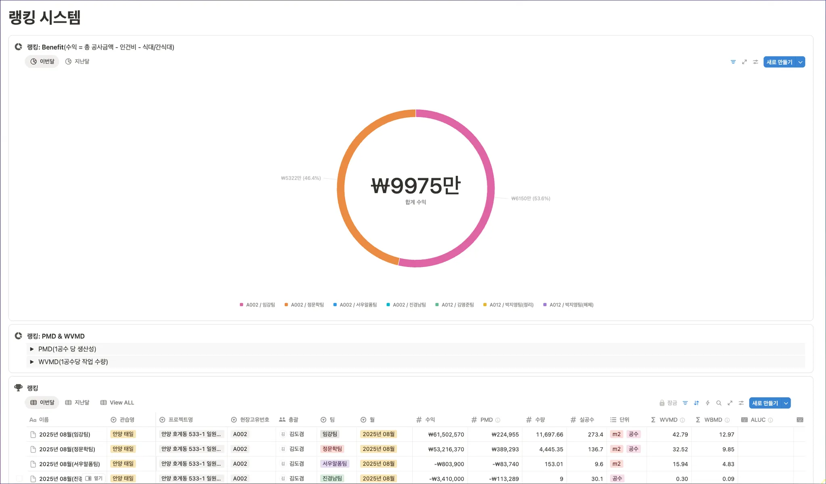Click the search magnifier icon in the 랭킹 table toolbar
This screenshot has height=484, width=826.
pyautogui.click(x=719, y=403)
